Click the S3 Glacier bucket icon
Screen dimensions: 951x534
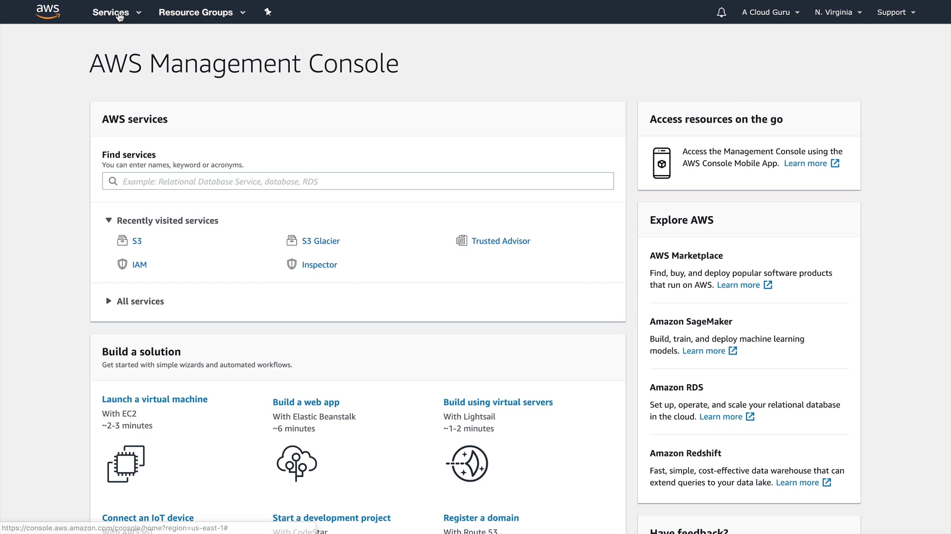point(292,241)
